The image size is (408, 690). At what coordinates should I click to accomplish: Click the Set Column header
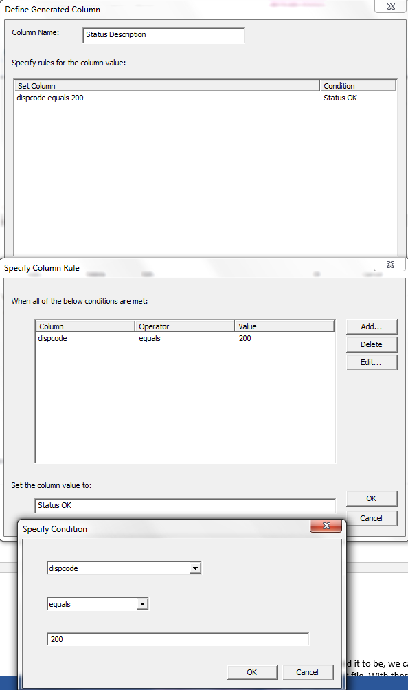click(167, 85)
